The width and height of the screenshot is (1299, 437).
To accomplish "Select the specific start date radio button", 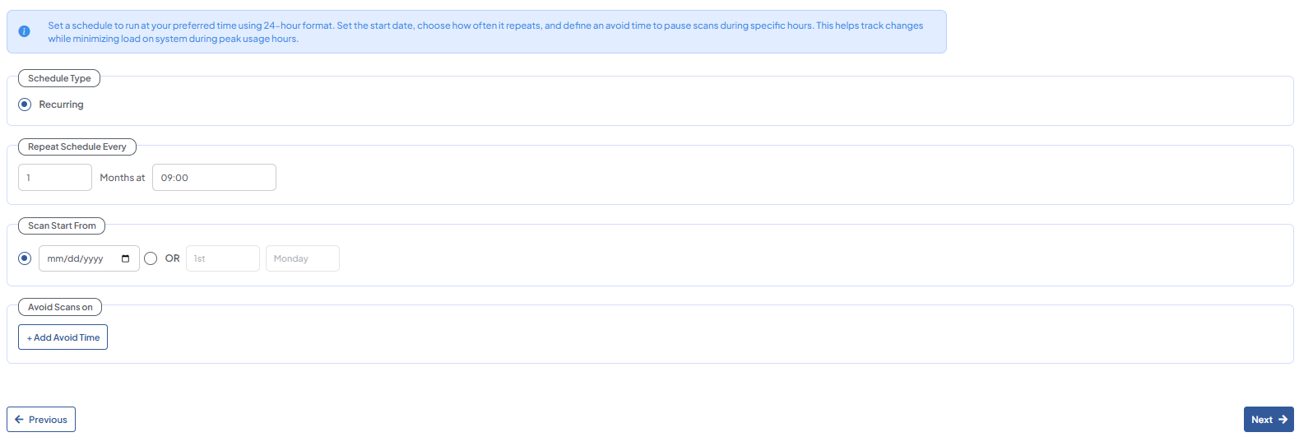I will tap(25, 258).
